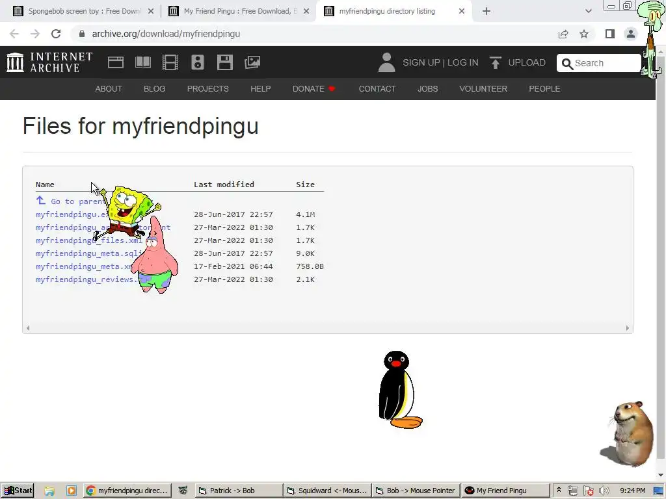This screenshot has width=666, height=499.
Task: Open the CONTACT menu link
Action: (x=377, y=88)
